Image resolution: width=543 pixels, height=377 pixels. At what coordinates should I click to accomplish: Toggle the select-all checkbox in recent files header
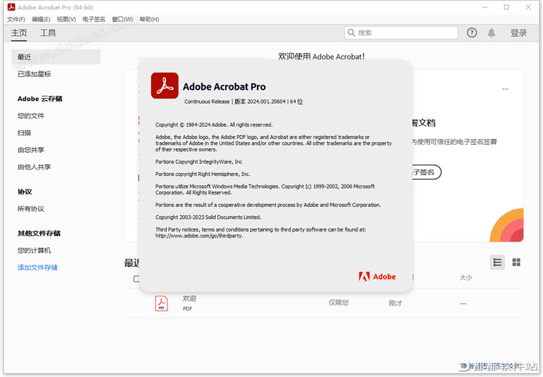[136, 278]
